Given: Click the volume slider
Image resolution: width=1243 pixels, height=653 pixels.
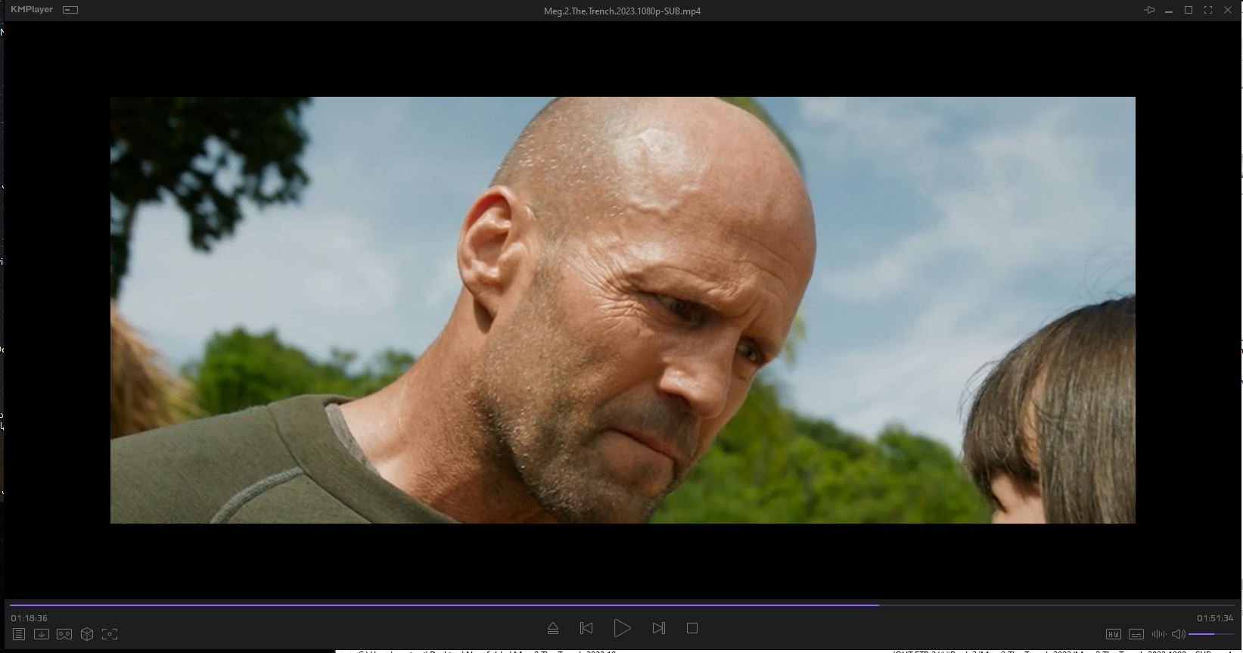Looking at the screenshot, I should 1210,634.
